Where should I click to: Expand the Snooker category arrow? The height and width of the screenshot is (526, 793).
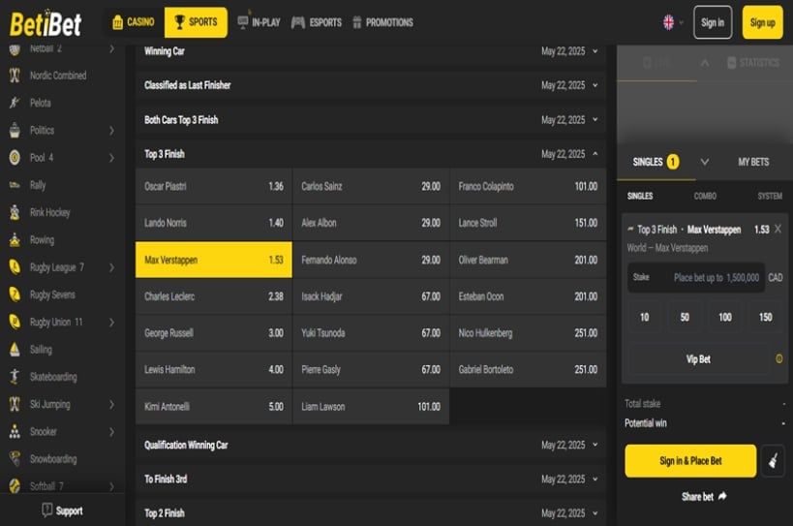click(111, 431)
